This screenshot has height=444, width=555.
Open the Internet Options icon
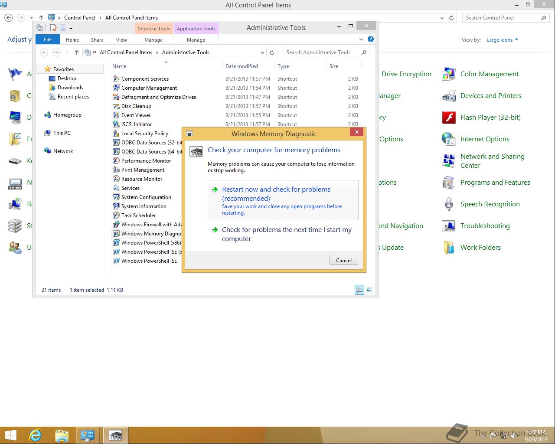(448, 139)
